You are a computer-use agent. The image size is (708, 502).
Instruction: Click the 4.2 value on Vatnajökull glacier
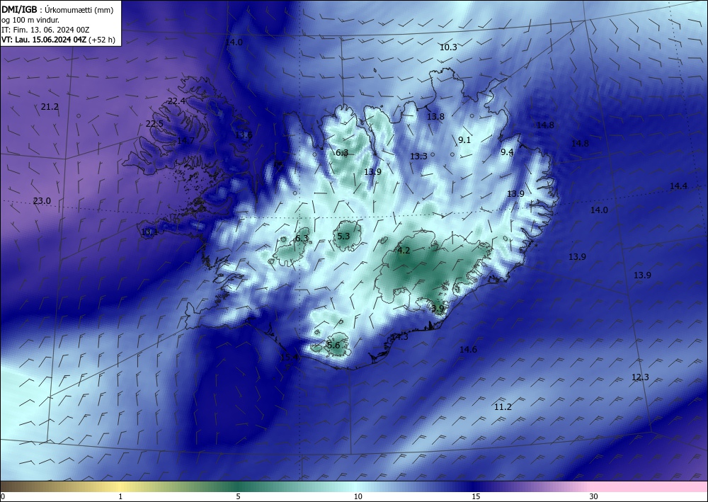pyautogui.click(x=404, y=251)
